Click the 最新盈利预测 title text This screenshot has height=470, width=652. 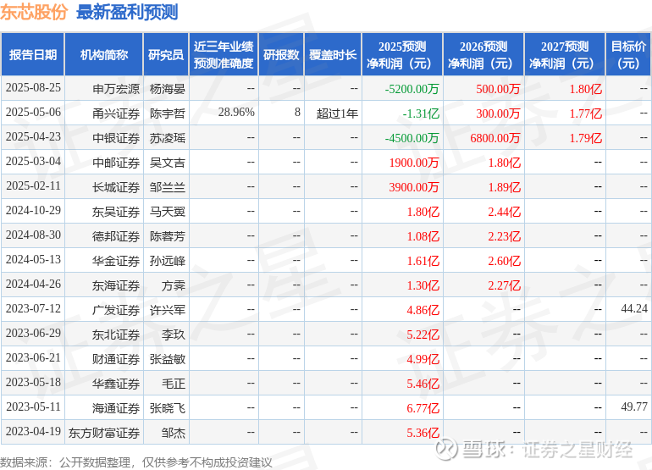tap(127, 12)
